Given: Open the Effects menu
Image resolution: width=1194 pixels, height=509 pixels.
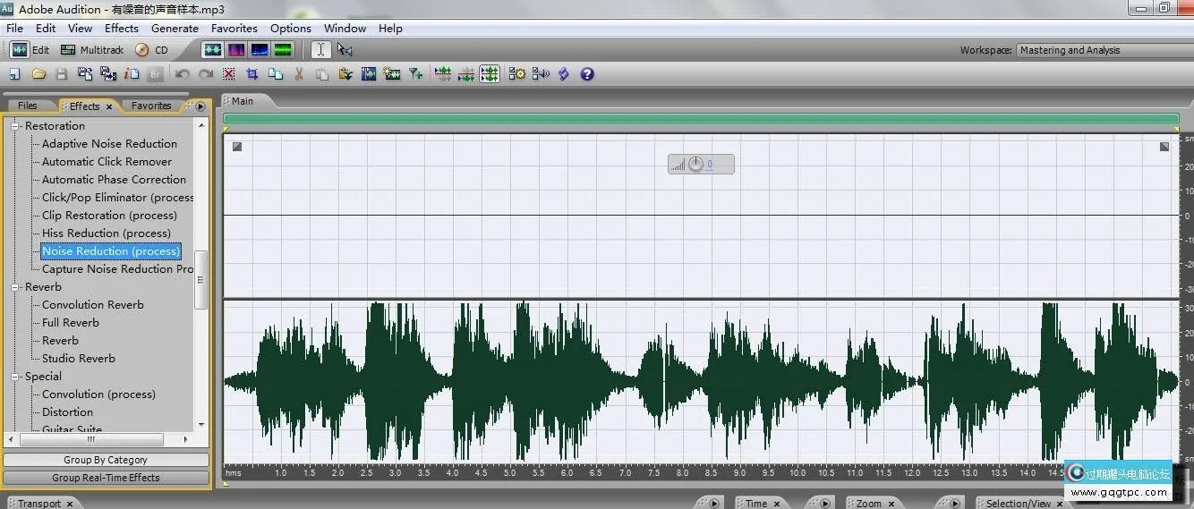Looking at the screenshot, I should 121,29.
